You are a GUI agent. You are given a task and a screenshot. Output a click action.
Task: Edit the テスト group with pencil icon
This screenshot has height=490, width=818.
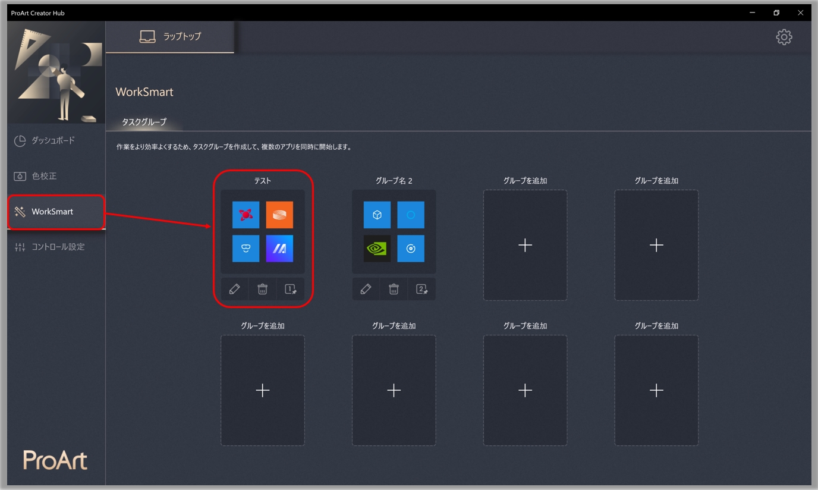point(235,289)
